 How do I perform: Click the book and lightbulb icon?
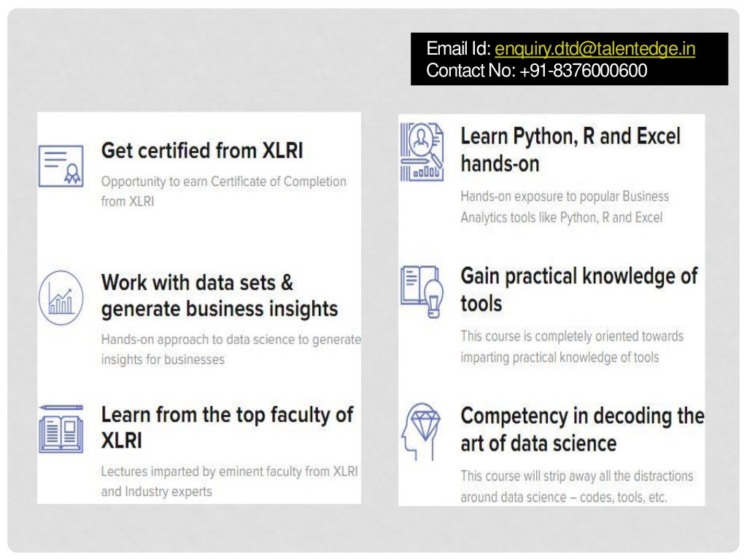tap(422, 291)
